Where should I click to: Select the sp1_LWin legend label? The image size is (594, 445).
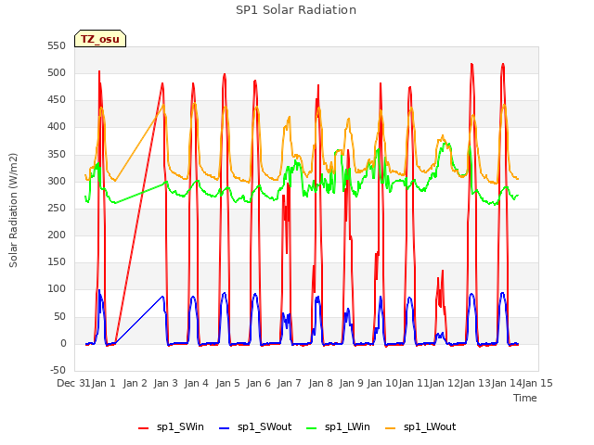[x=347, y=426]
